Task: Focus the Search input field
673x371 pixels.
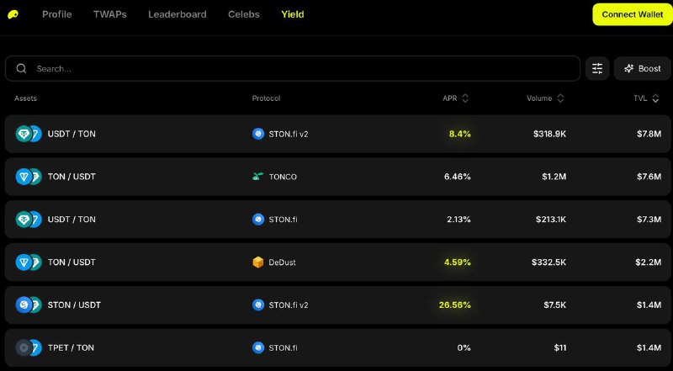Action: click(293, 69)
